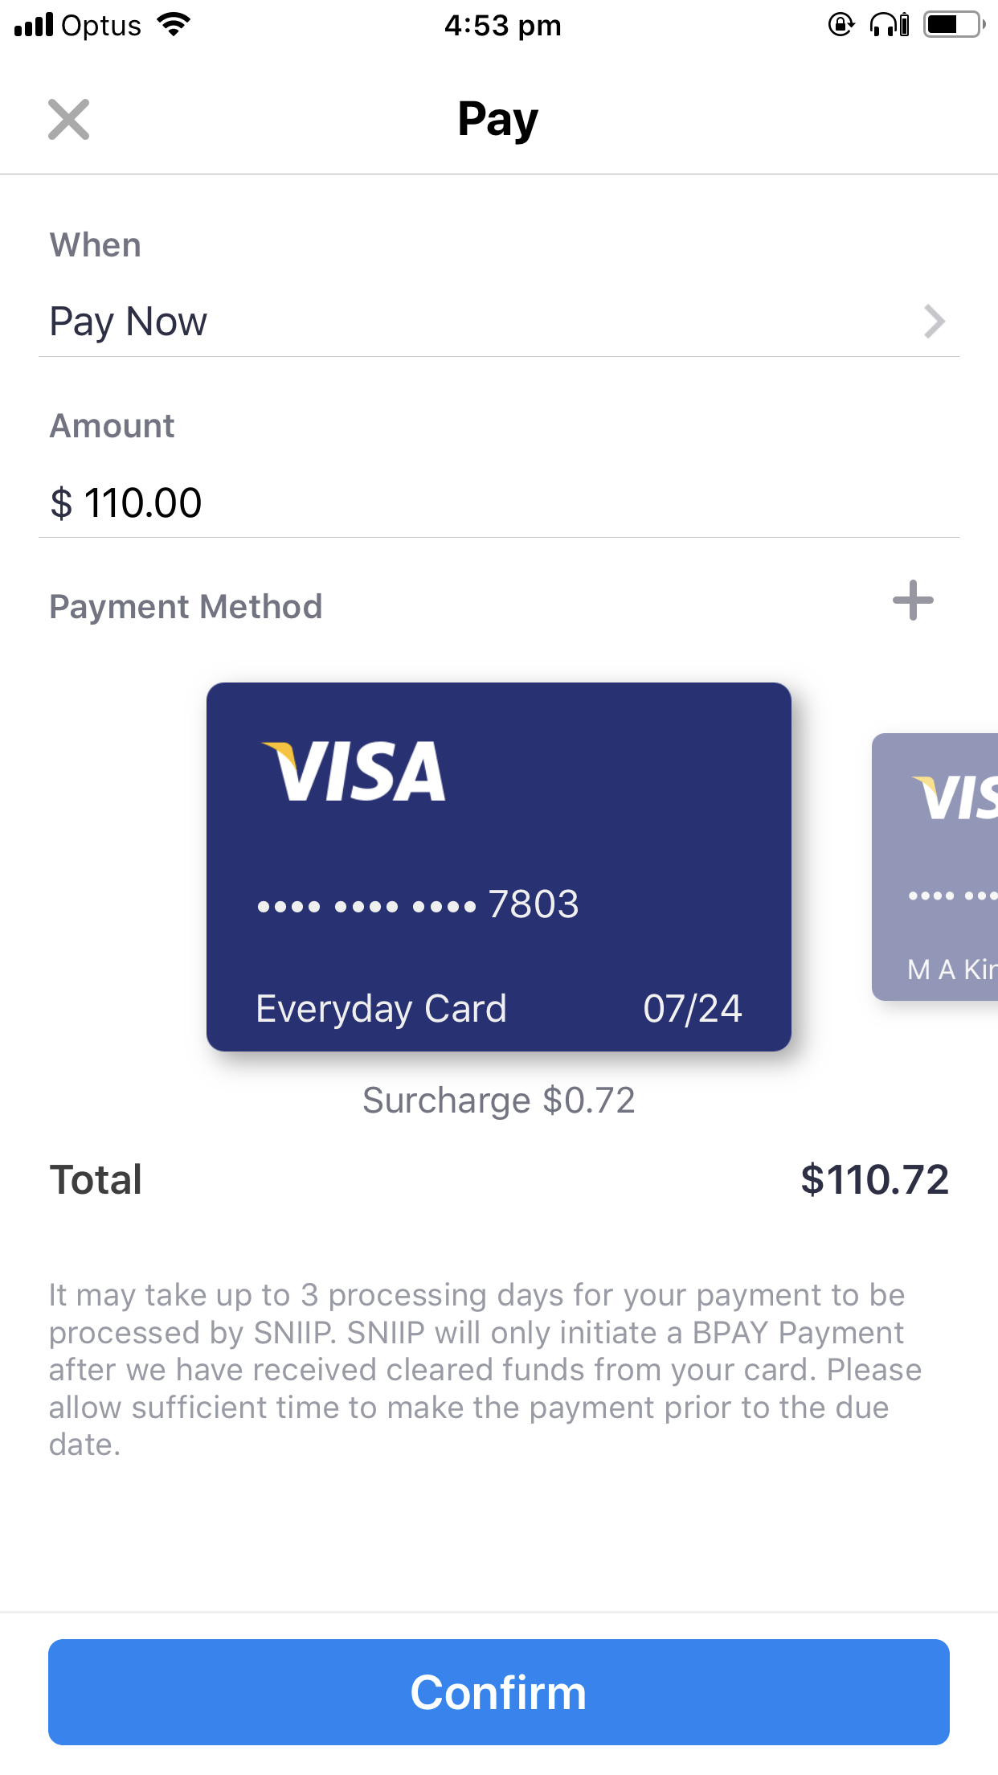
Task: Tap the cellular signal bars
Action: click(34, 25)
